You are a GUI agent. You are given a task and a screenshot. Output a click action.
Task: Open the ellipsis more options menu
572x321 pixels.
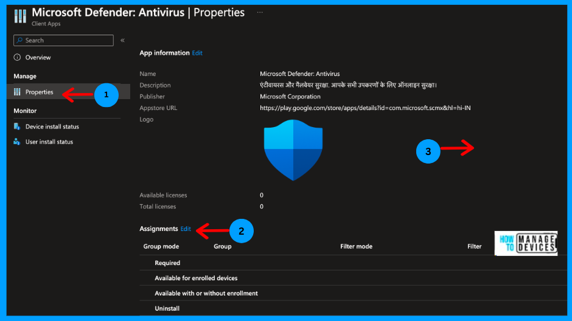pyautogui.click(x=260, y=12)
